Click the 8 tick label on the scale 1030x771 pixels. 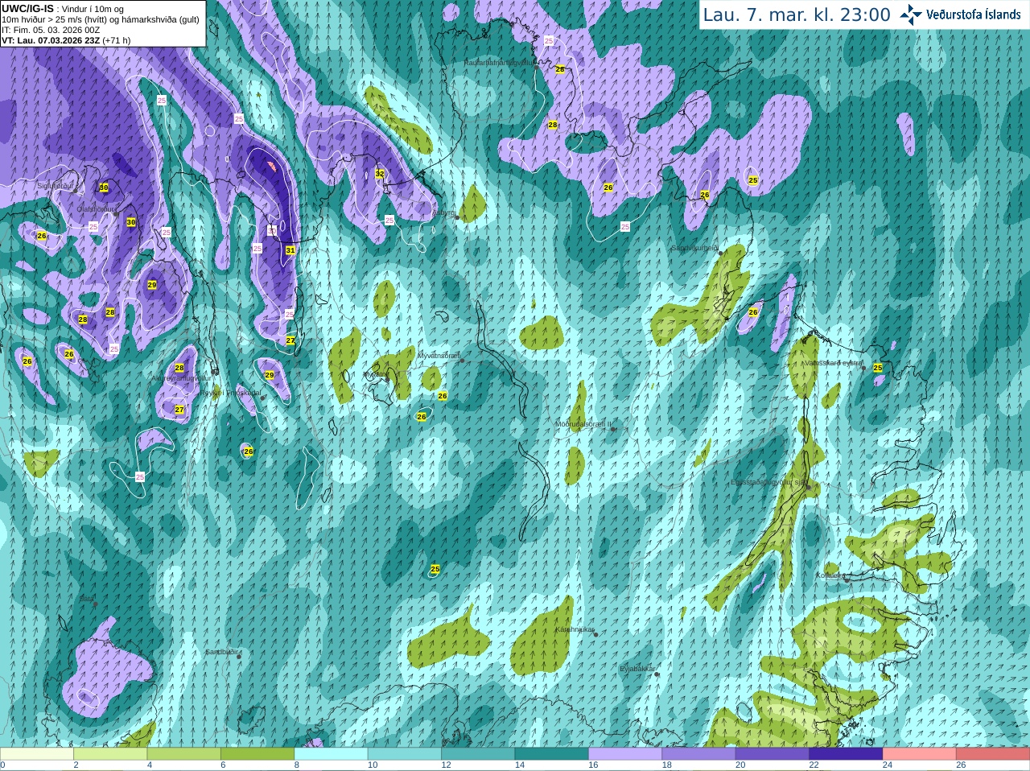pos(297,765)
